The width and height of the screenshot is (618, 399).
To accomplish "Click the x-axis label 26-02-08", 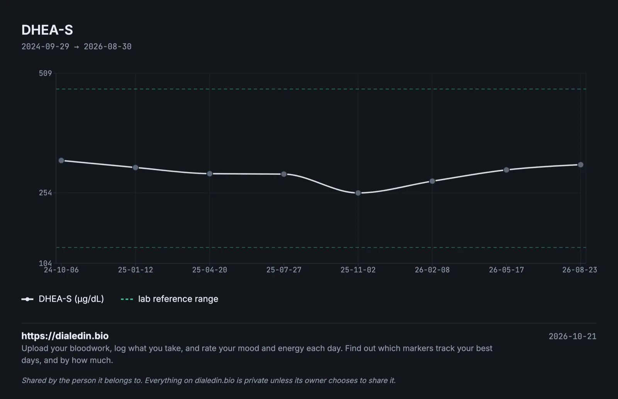I will click(432, 270).
